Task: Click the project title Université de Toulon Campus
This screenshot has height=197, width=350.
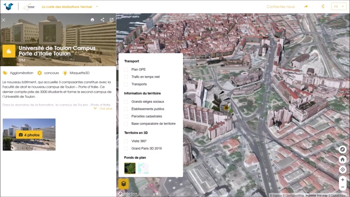Action: pyautogui.click(x=57, y=51)
